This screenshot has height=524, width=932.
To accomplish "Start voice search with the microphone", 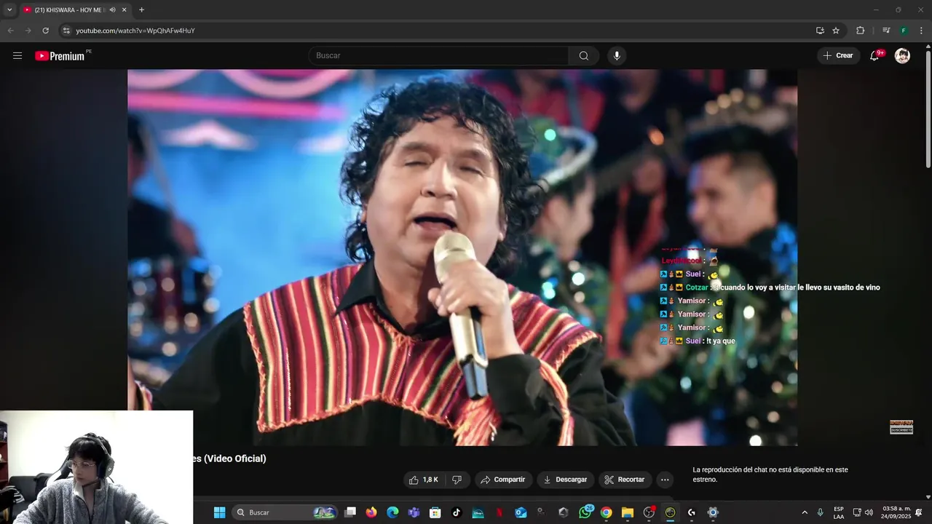I will 617,55.
